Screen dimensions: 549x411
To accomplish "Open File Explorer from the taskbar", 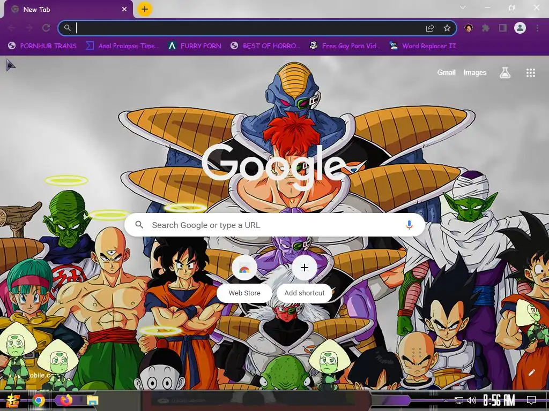I will pyautogui.click(x=92, y=400).
